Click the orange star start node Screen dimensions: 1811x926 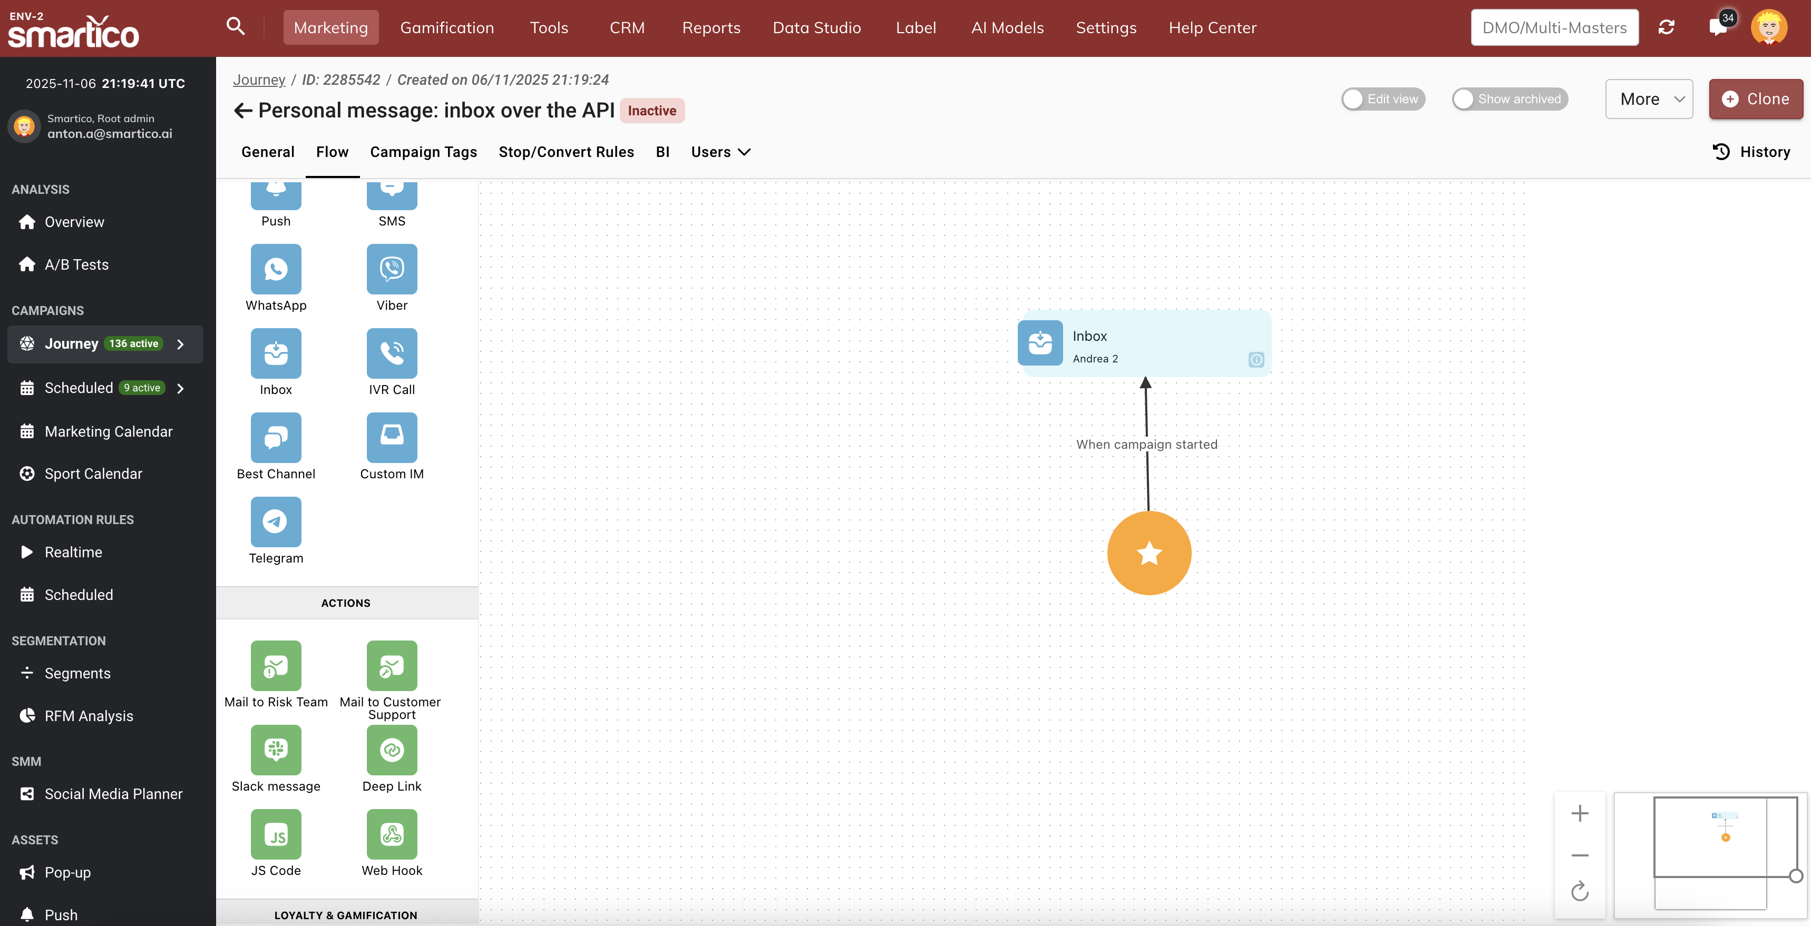pos(1149,553)
